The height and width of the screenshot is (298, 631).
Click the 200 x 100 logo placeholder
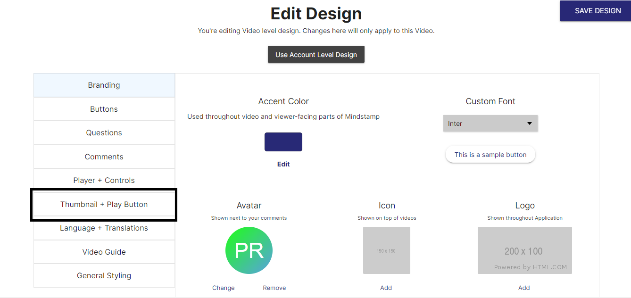(524, 250)
